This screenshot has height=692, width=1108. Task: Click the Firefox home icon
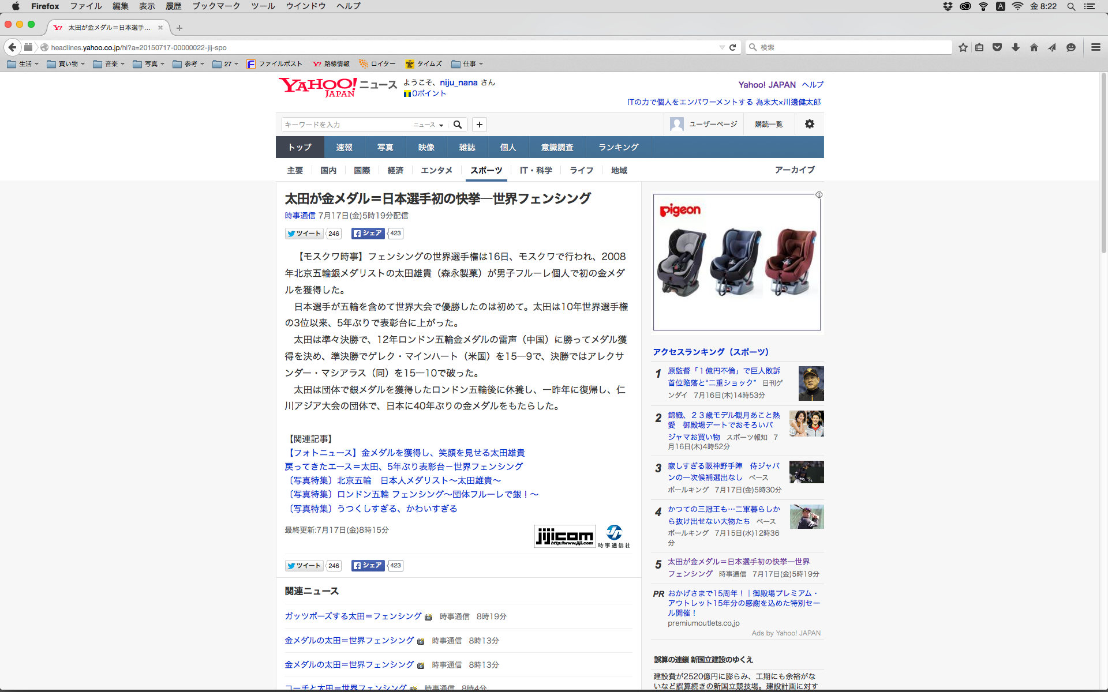tap(1034, 47)
